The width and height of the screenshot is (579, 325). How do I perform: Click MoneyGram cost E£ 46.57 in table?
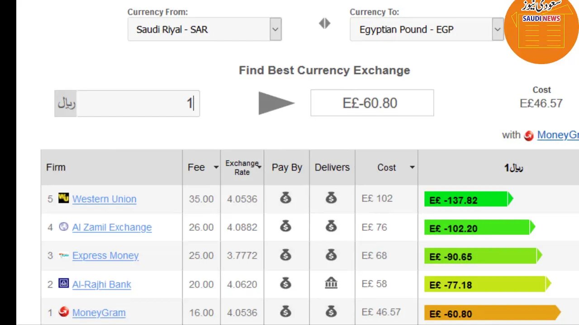click(381, 312)
